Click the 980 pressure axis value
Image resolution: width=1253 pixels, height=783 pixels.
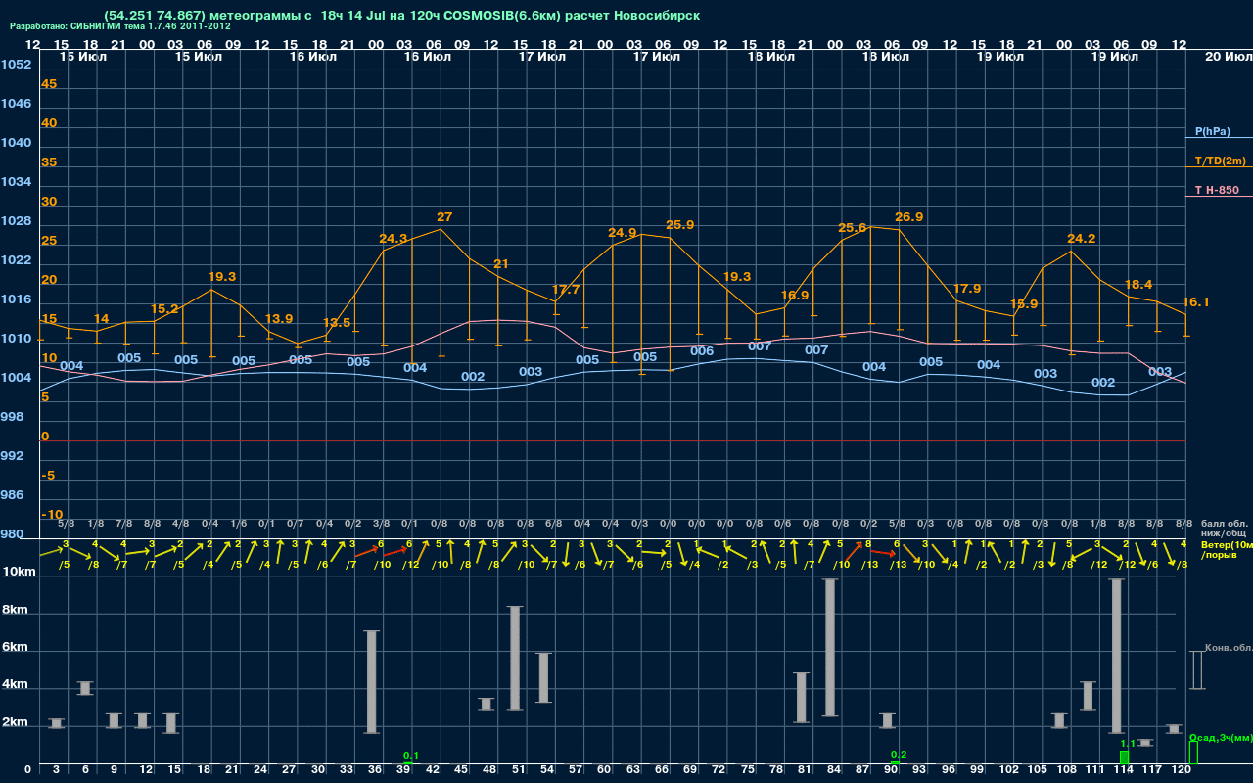pos(12,534)
